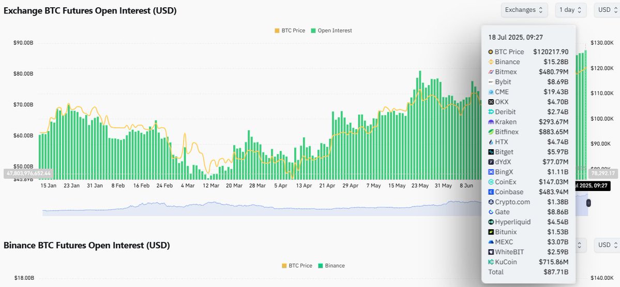Image resolution: width=620 pixels, height=287 pixels.
Task: Click the Bybit logo in the tooltip
Action: pyautogui.click(x=491, y=82)
